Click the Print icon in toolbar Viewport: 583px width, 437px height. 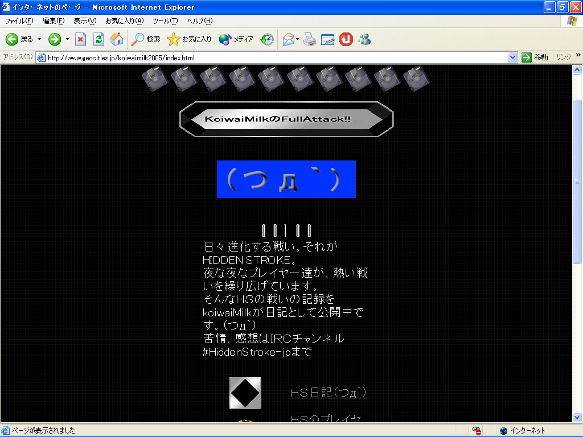(x=309, y=39)
